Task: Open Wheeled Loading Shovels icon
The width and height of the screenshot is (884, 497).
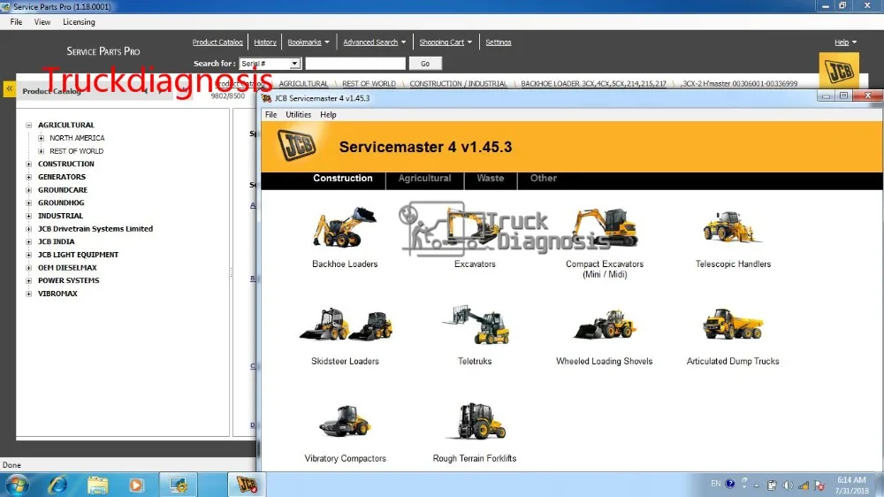Action: click(605, 325)
